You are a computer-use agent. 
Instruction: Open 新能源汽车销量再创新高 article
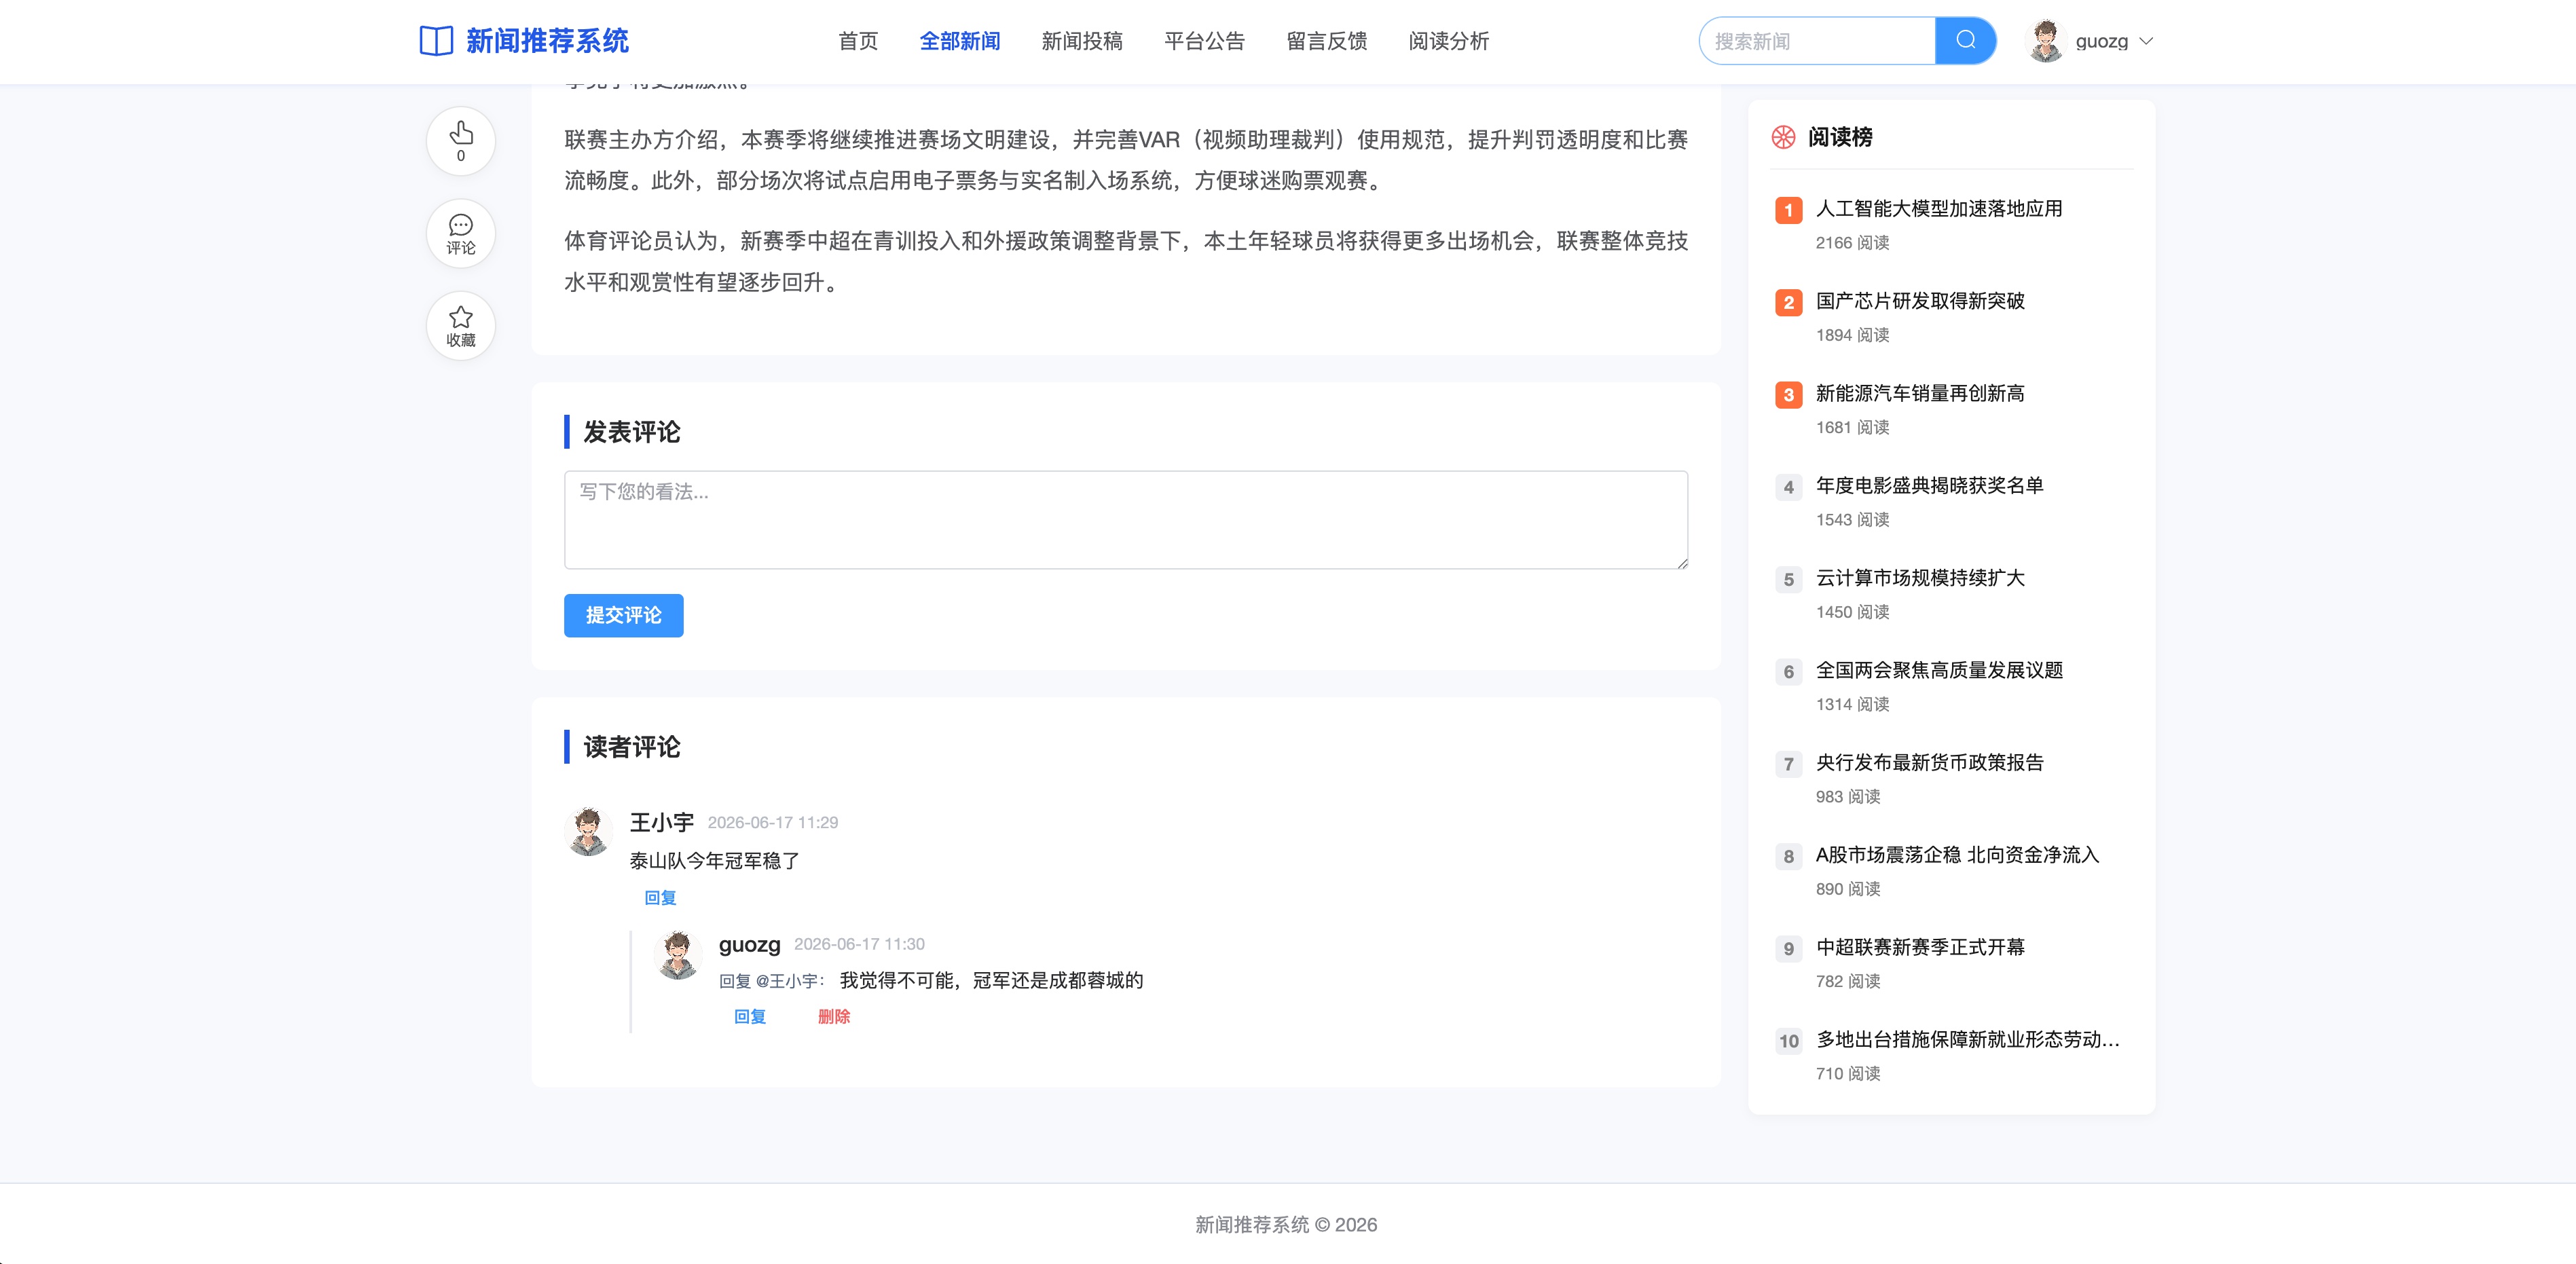click(x=1919, y=393)
